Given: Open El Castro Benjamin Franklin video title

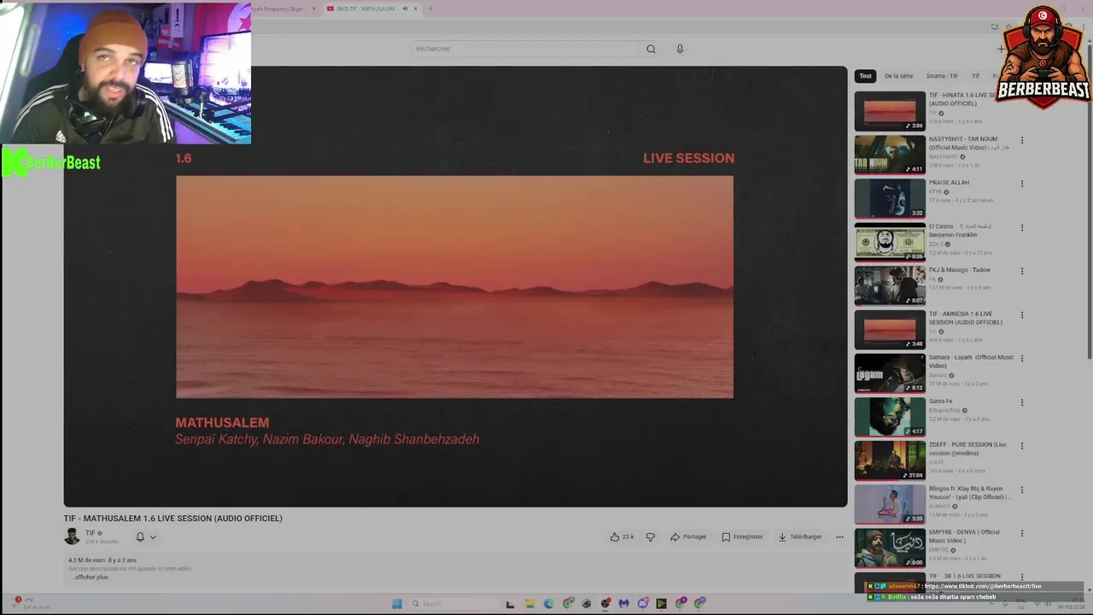Looking at the screenshot, I should [960, 231].
